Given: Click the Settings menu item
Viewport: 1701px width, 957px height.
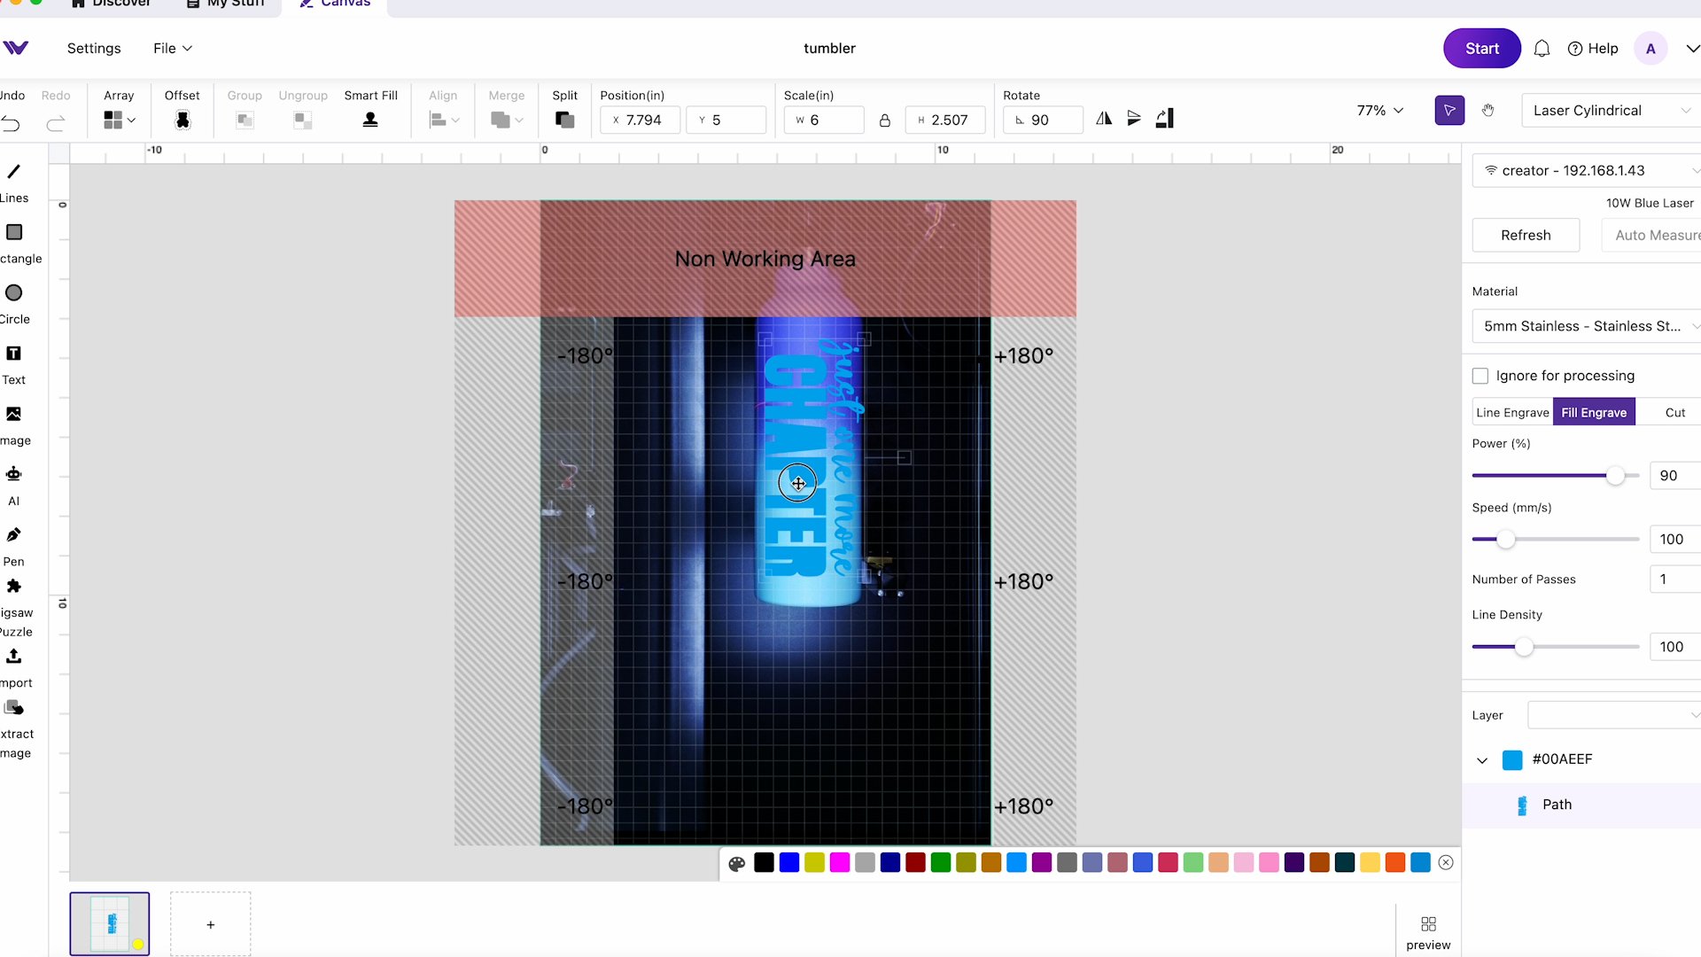Looking at the screenshot, I should pos(93,48).
